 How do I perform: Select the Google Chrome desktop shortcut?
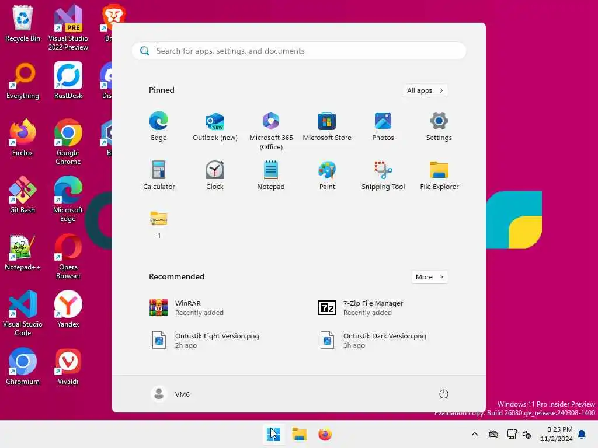68,142
